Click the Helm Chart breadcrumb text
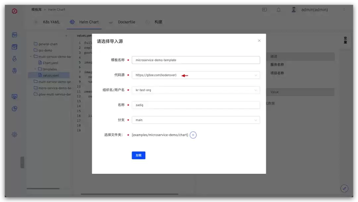The image size is (358, 202). (x=57, y=10)
